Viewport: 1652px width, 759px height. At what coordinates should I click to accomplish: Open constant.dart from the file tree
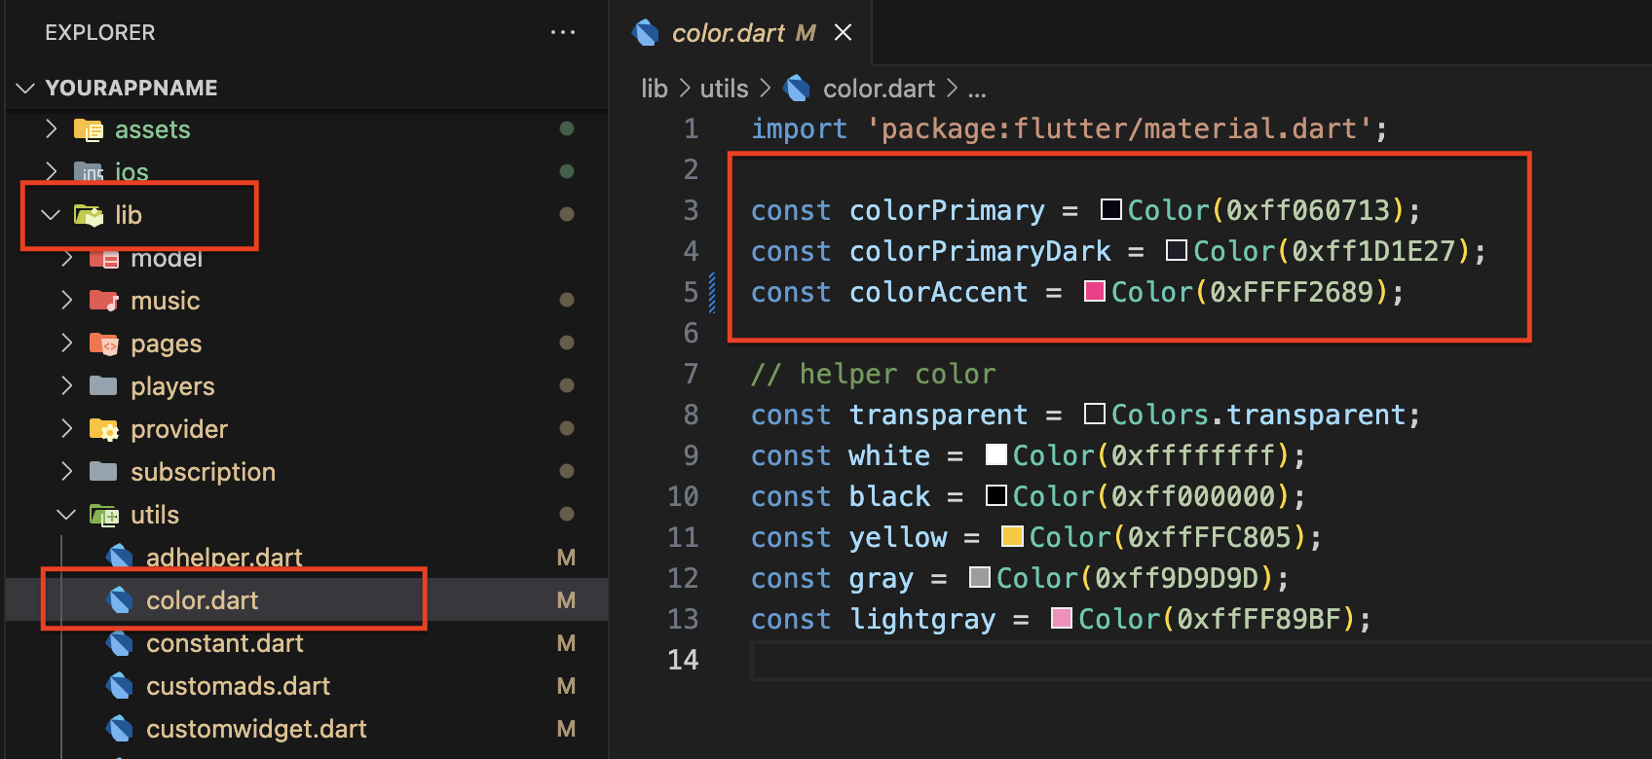click(224, 643)
